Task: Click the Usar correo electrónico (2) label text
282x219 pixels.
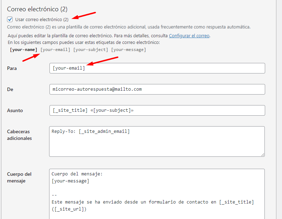Action: pos(42,19)
